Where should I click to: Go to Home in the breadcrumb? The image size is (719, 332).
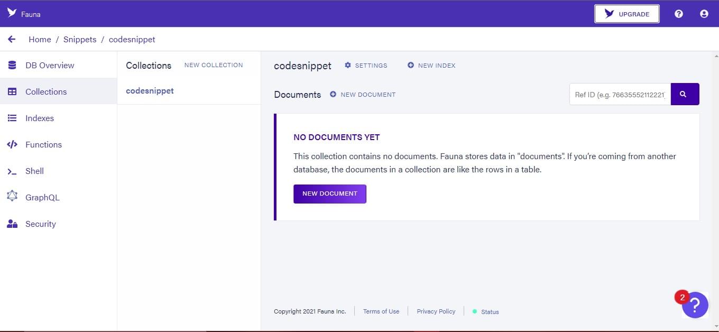40,40
